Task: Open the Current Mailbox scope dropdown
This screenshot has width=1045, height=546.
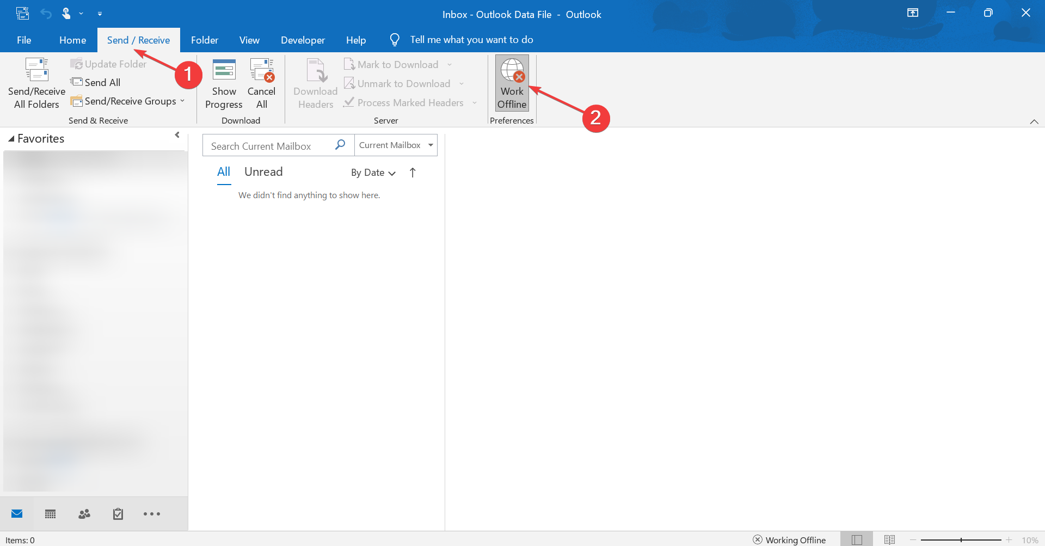Action: pyautogui.click(x=396, y=145)
